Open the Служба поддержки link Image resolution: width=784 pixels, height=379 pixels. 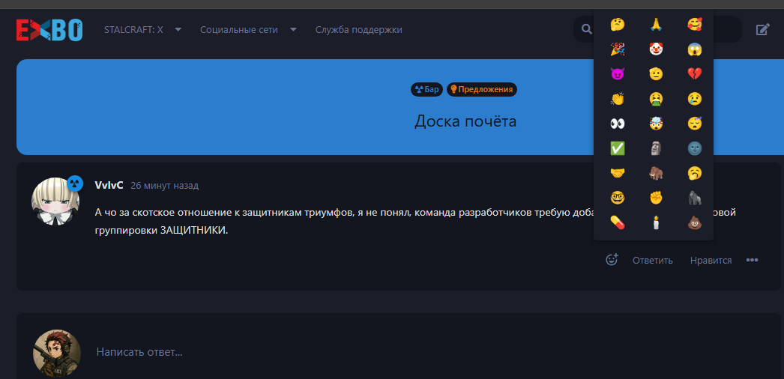pyautogui.click(x=358, y=29)
